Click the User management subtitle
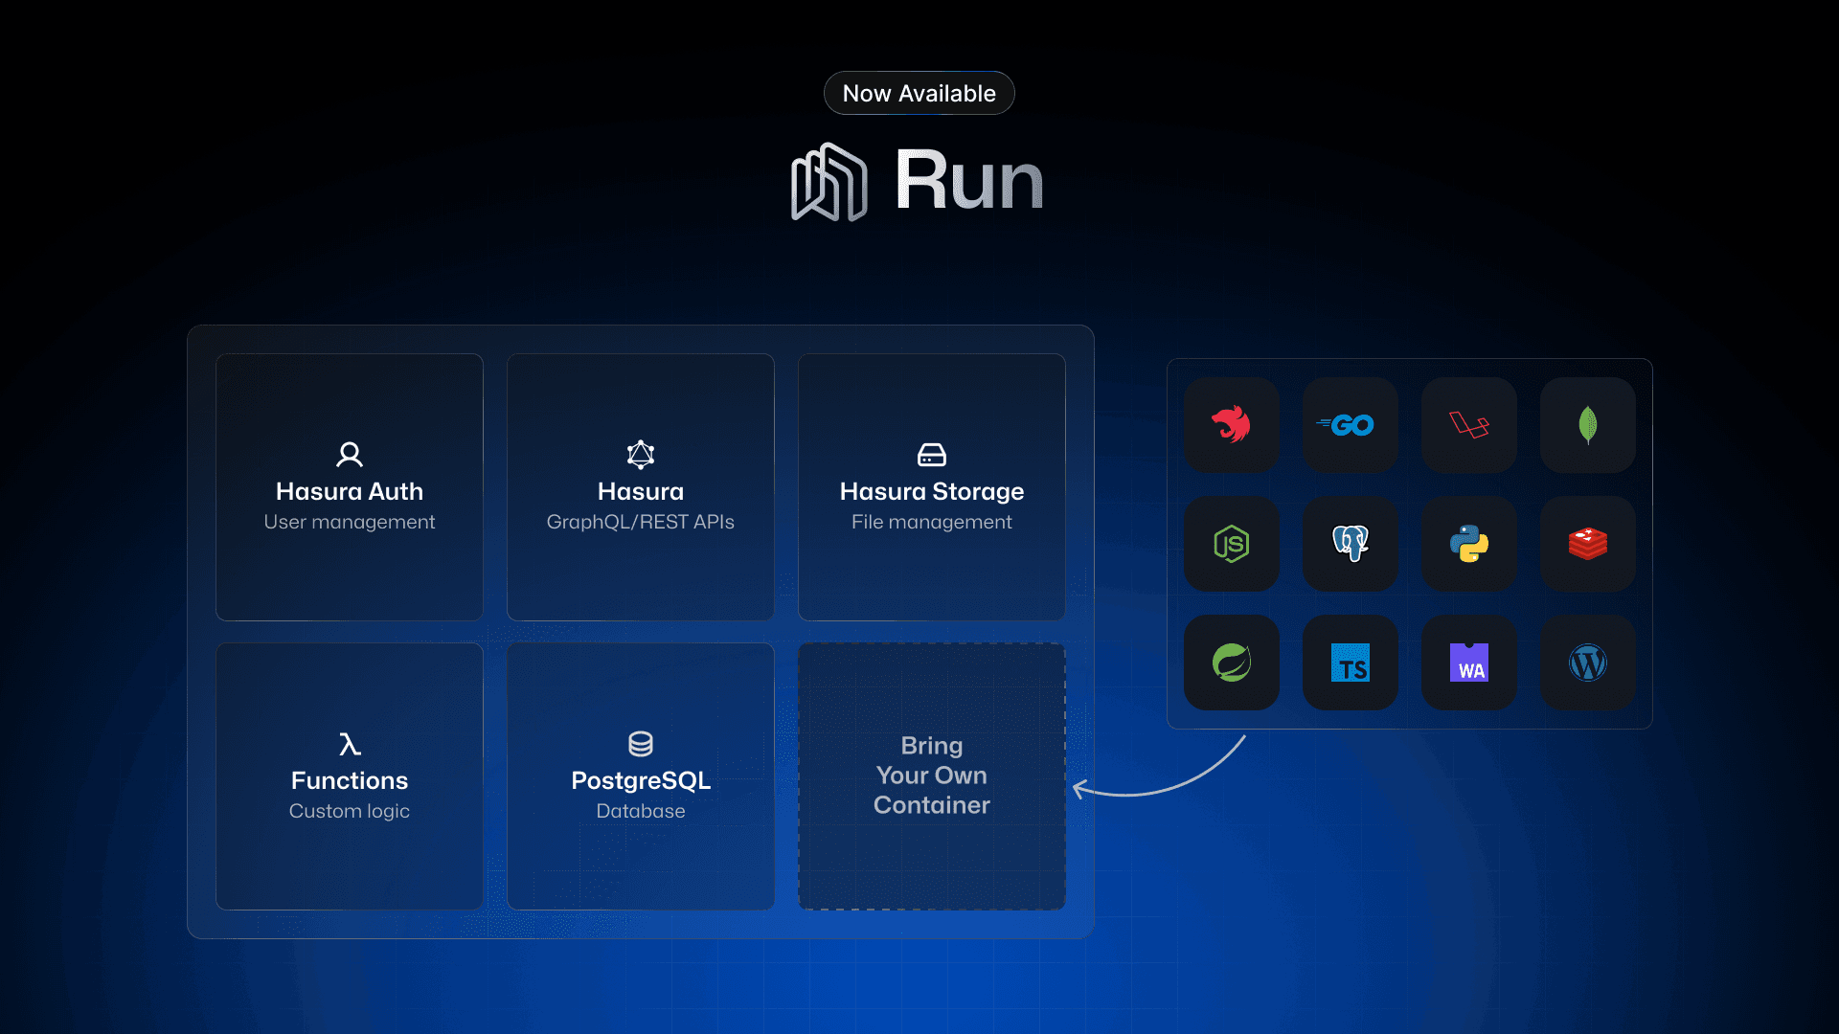Screen dimensions: 1839x1034 tap(350, 522)
